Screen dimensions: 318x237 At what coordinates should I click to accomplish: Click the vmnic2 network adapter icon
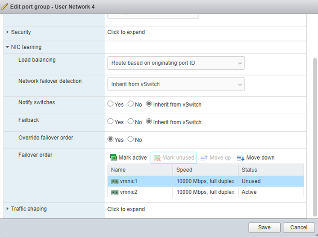(x=115, y=192)
